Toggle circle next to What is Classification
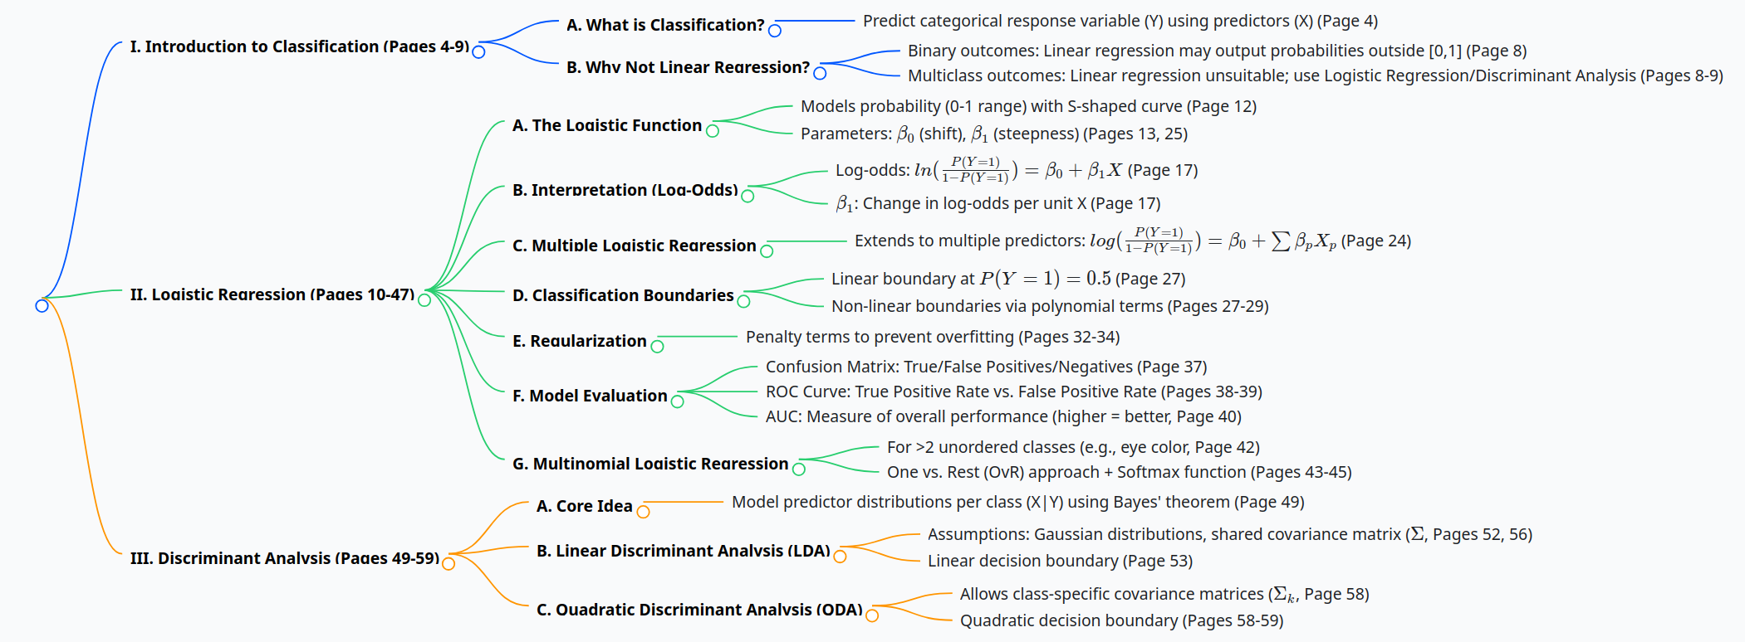Image resolution: width=1745 pixels, height=642 pixels. tap(775, 31)
